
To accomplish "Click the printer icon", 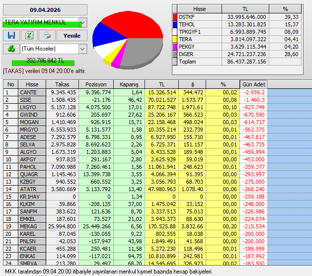I will (47, 36).
